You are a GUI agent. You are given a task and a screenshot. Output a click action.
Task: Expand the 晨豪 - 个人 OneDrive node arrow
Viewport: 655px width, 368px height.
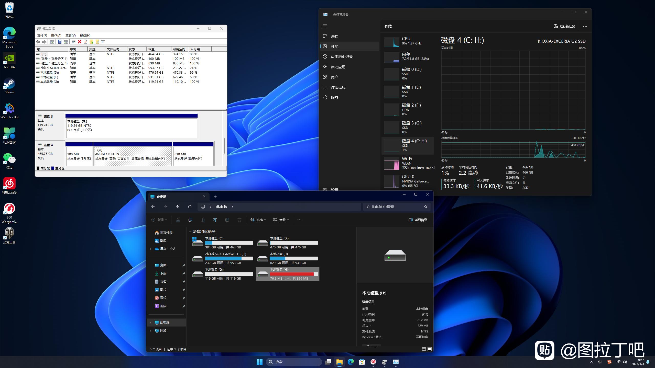(x=150, y=249)
